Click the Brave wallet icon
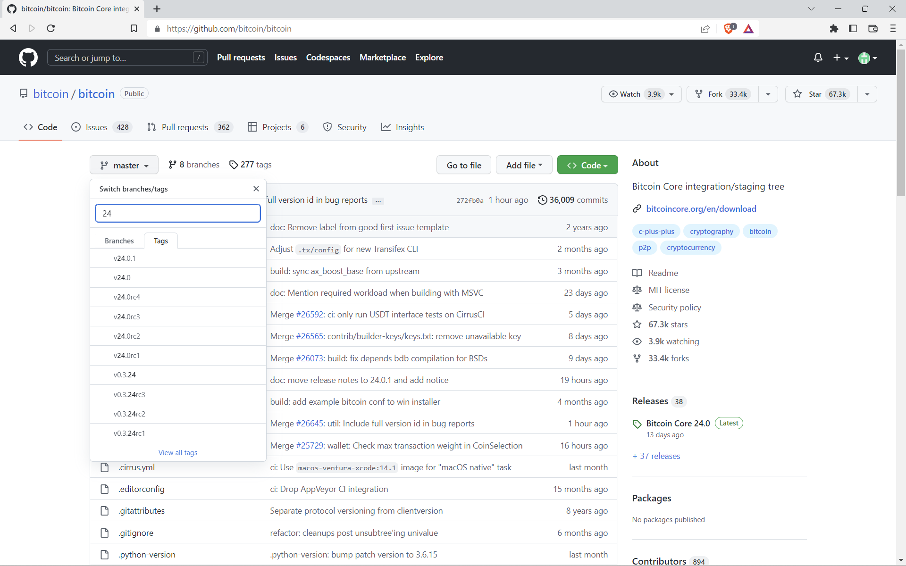 click(872, 29)
